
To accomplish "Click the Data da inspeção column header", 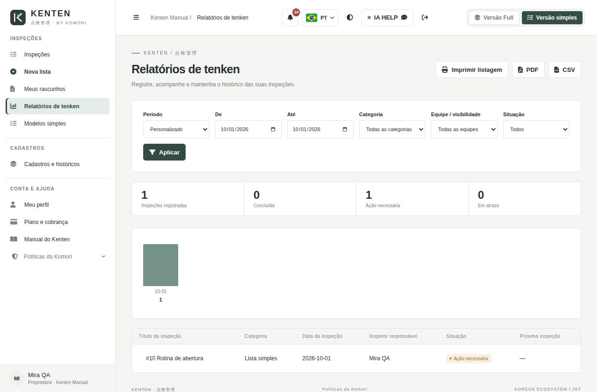I will coord(322,336).
